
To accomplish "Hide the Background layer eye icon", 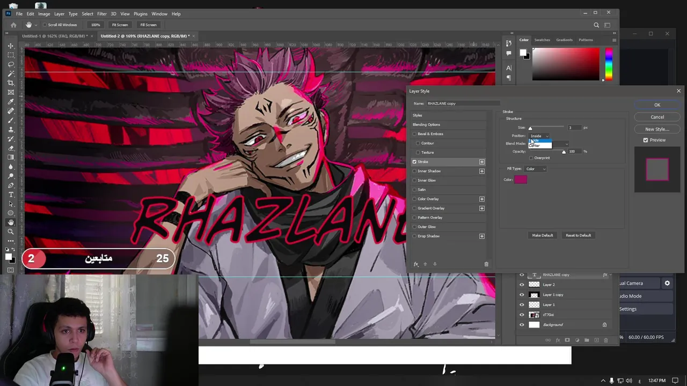I will click(x=522, y=325).
